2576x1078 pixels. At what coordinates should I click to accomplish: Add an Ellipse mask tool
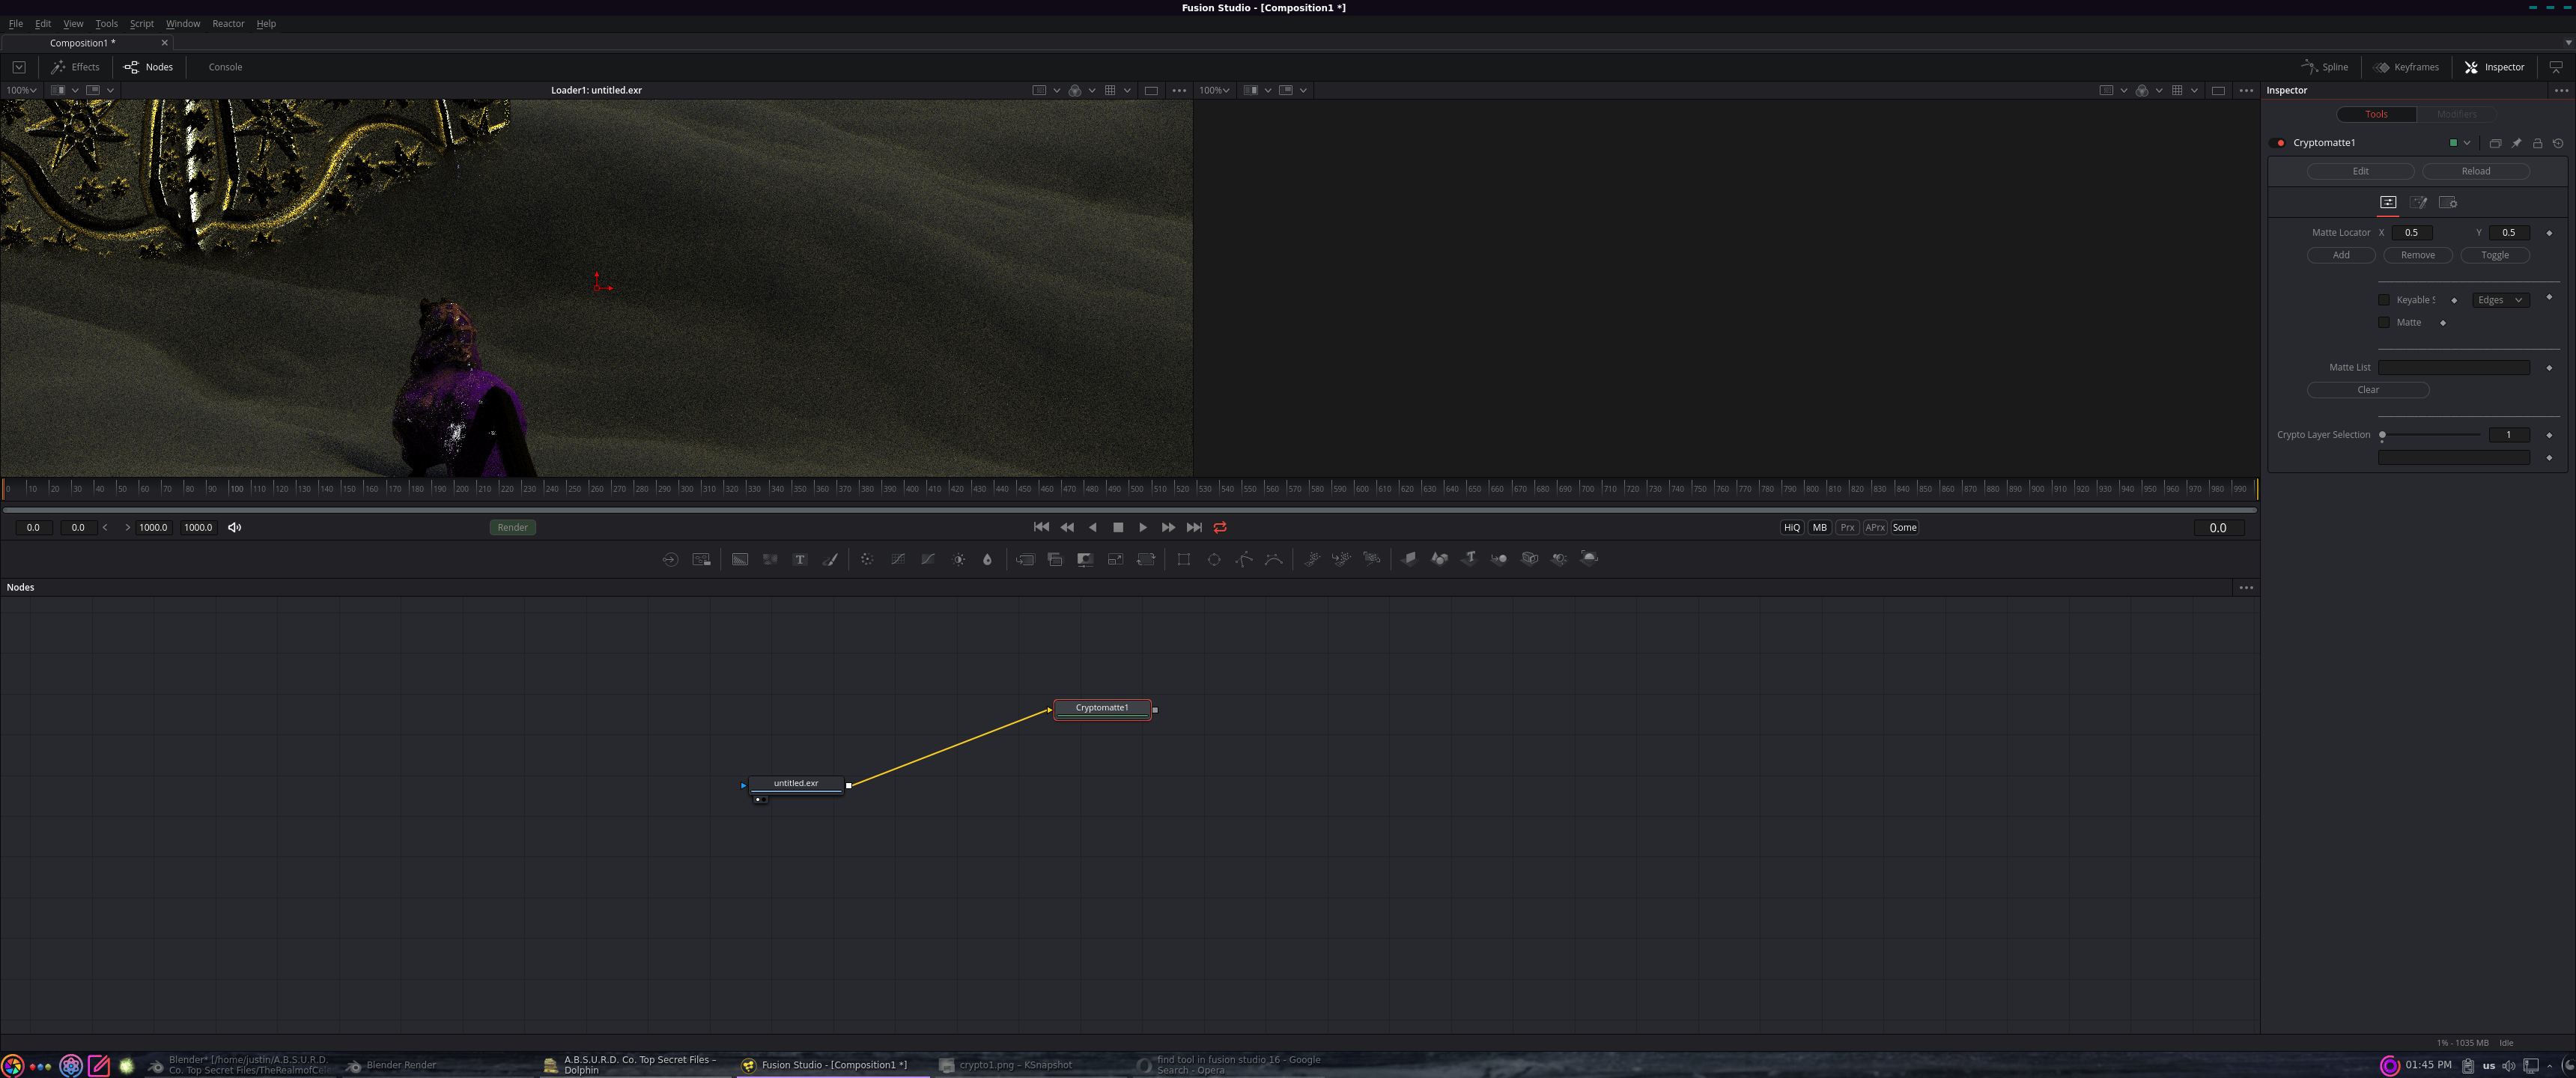[x=1214, y=559]
